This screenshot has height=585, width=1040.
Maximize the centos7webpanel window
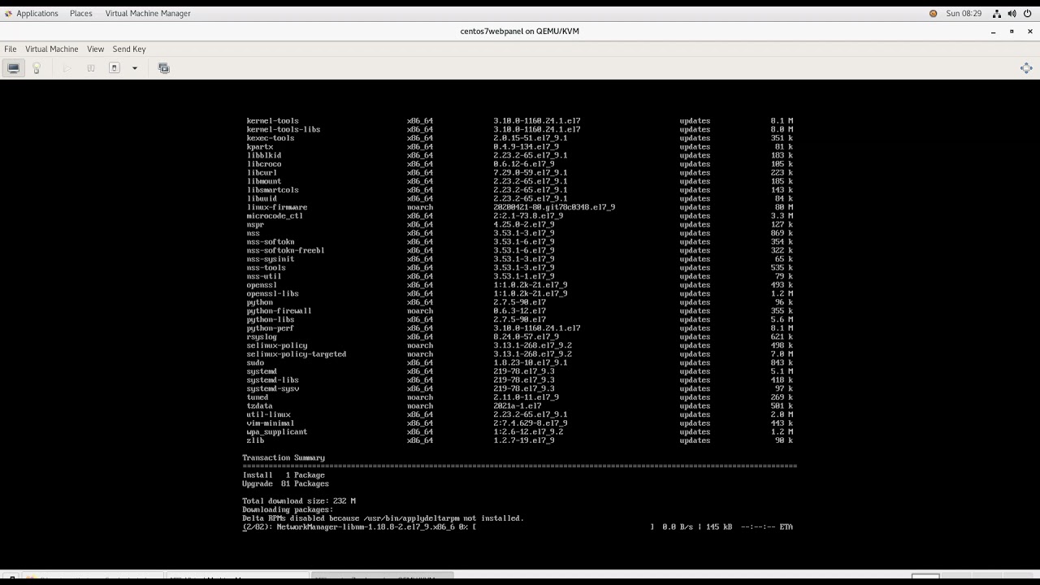(1012, 31)
